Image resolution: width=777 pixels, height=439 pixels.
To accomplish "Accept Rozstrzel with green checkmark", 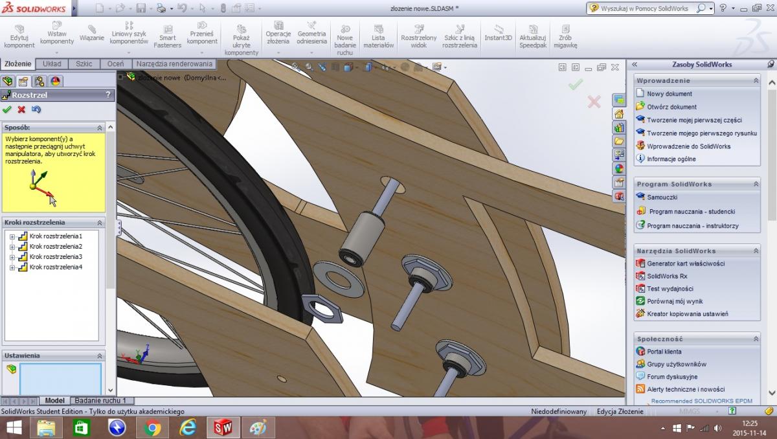I will click(x=7, y=109).
